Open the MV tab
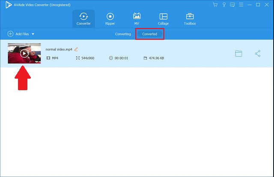274x177 pixels. pyautogui.click(x=137, y=19)
